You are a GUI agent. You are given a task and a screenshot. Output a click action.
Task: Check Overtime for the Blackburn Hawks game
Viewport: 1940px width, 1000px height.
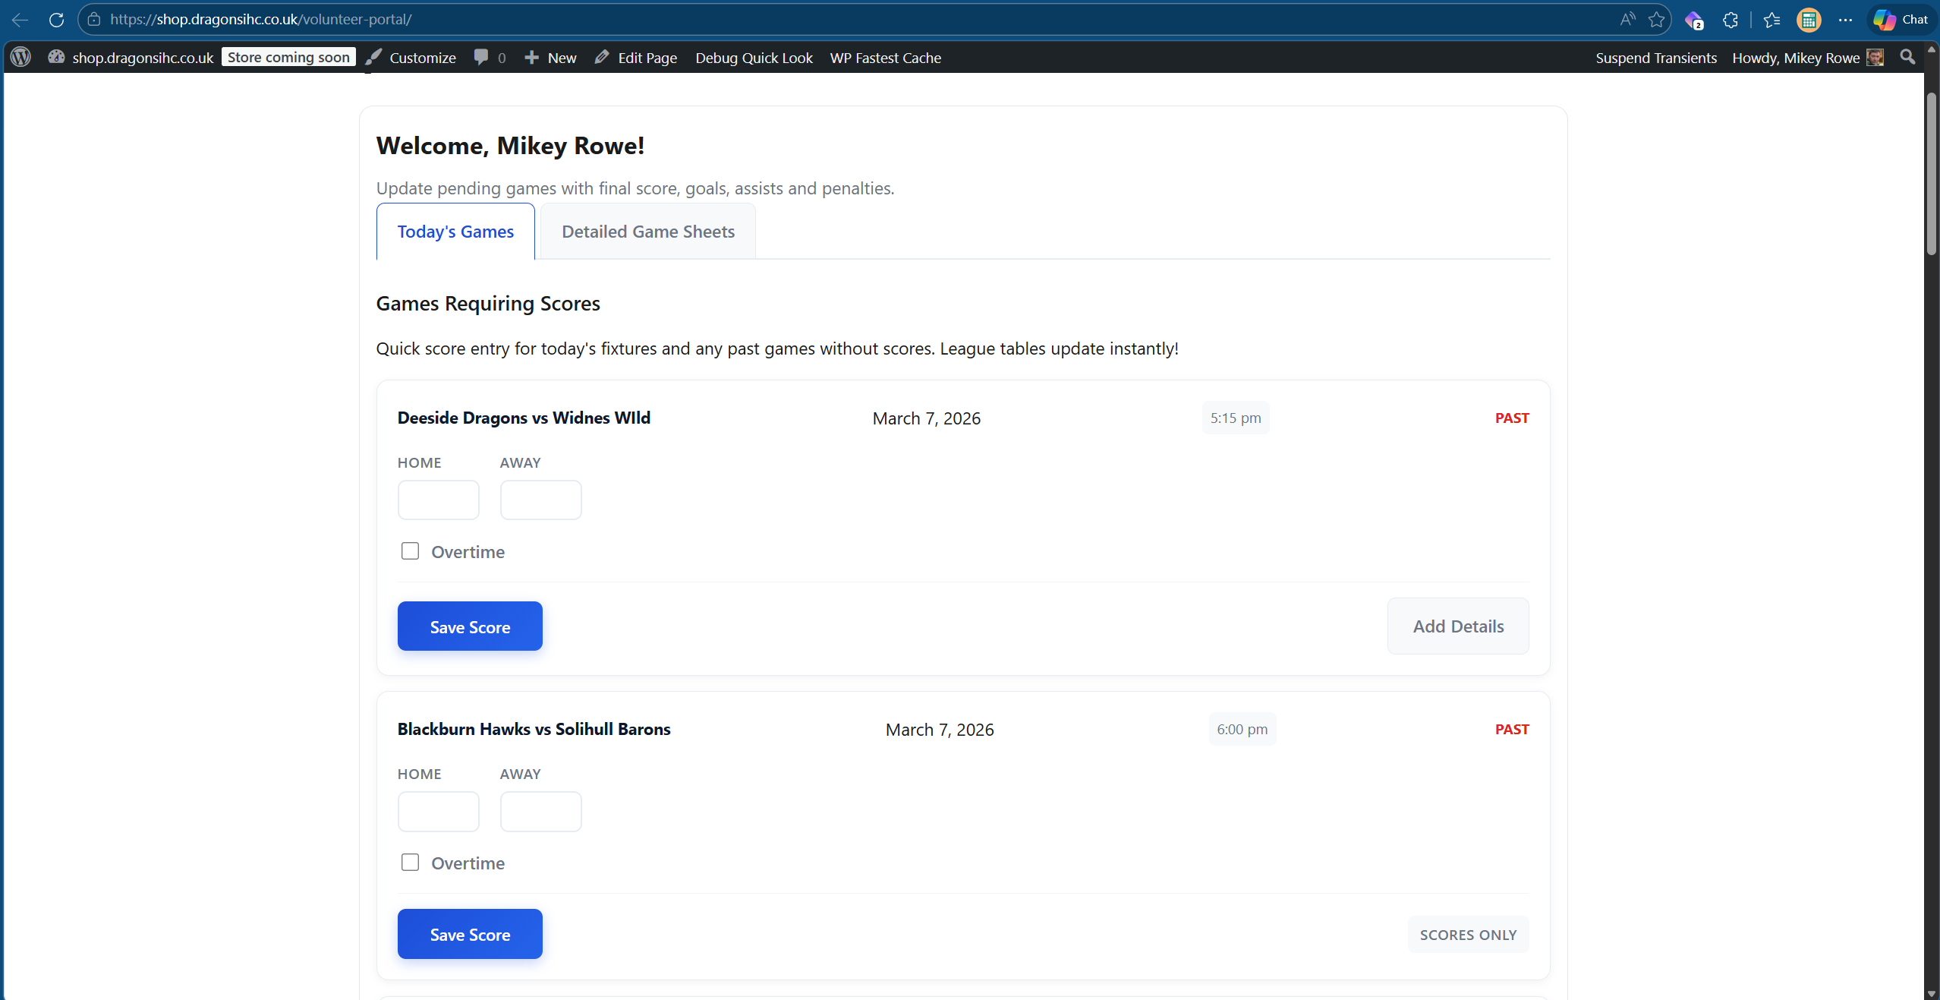tap(410, 863)
